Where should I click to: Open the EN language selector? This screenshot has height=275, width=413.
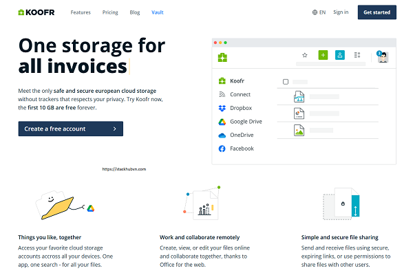point(319,12)
